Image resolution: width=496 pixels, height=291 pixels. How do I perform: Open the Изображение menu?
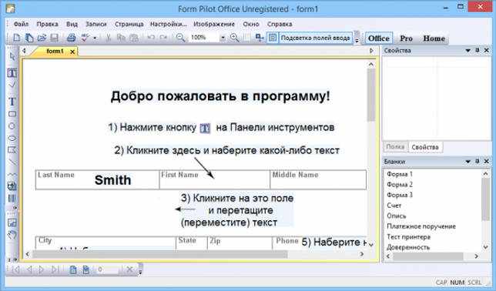[214, 24]
